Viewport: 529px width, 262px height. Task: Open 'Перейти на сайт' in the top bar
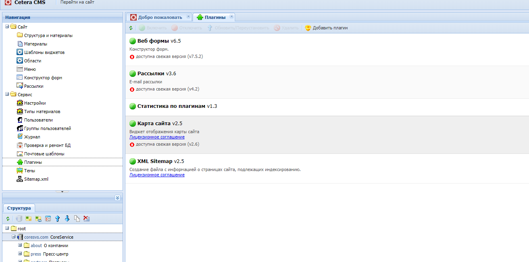coord(77,2)
